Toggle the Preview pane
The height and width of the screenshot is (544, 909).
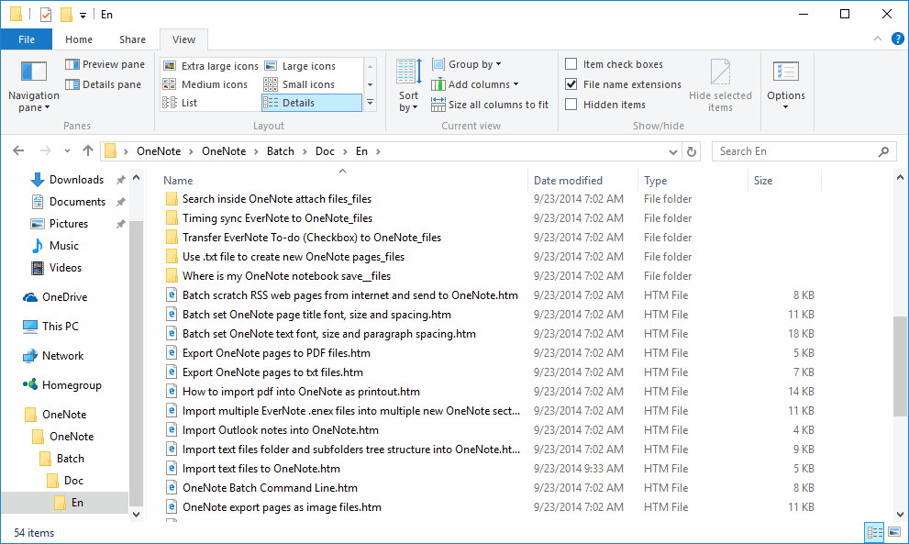[105, 64]
